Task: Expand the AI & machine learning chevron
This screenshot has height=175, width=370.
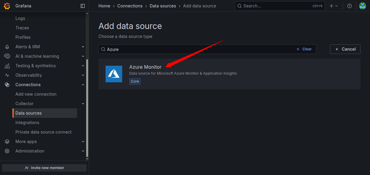Action: tap(83, 56)
